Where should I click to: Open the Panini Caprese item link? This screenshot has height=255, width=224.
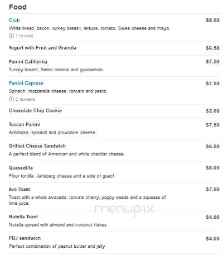click(x=26, y=83)
